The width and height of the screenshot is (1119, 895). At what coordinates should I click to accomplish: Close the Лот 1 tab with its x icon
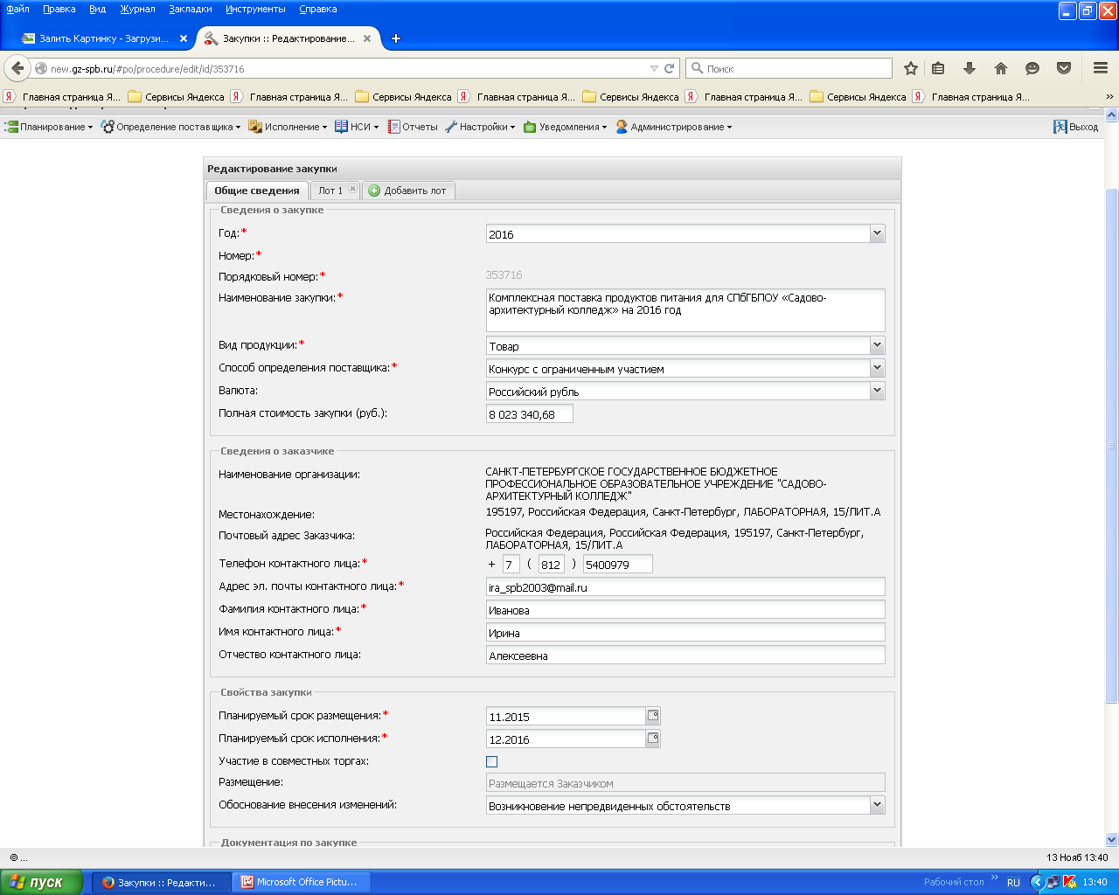pos(352,189)
